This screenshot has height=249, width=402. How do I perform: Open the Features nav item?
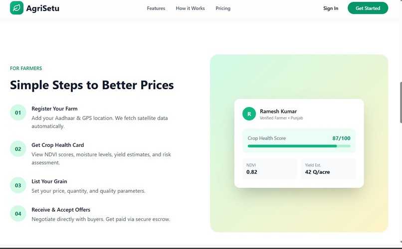[x=156, y=8]
